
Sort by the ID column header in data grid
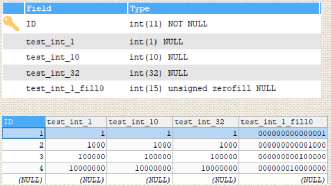24,122
